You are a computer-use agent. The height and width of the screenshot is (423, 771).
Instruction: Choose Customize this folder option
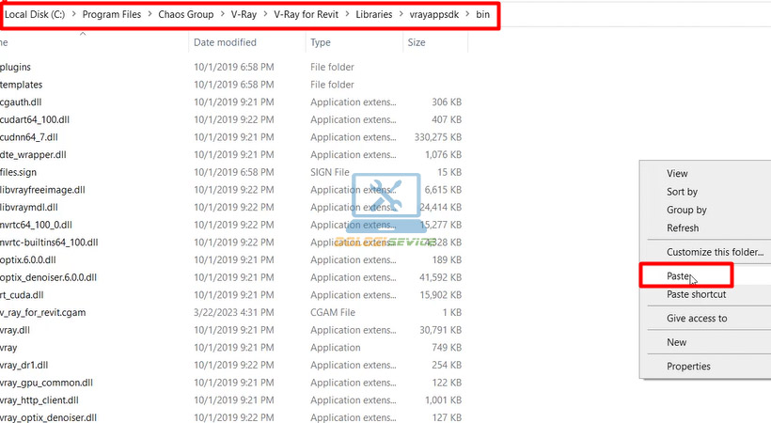point(713,252)
